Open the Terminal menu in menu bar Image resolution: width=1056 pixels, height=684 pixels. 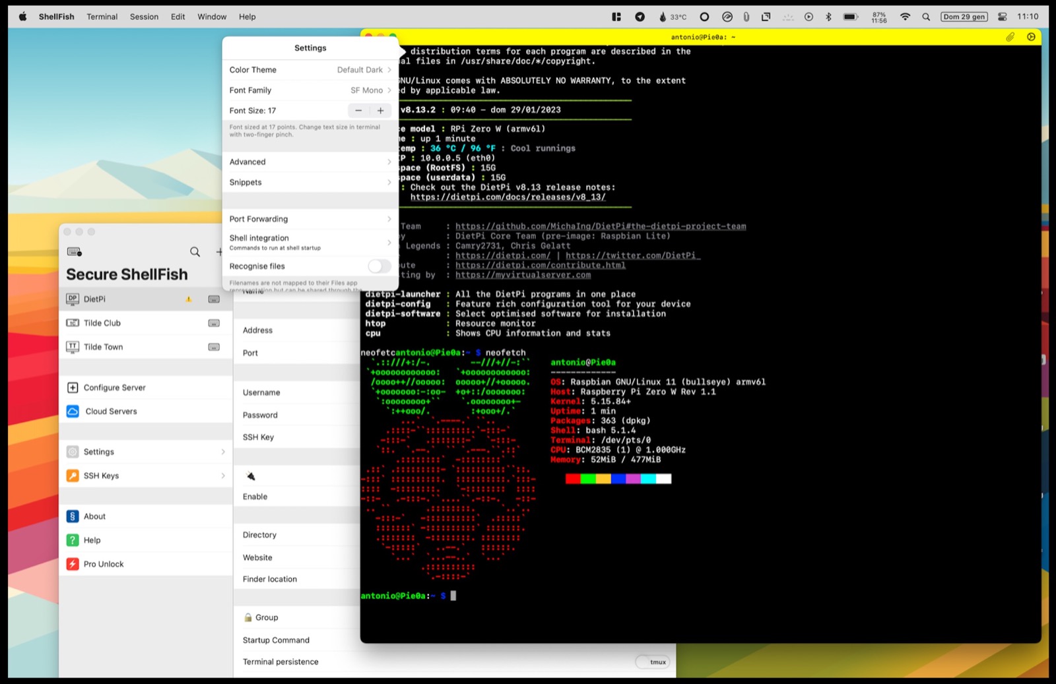[x=102, y=17]
